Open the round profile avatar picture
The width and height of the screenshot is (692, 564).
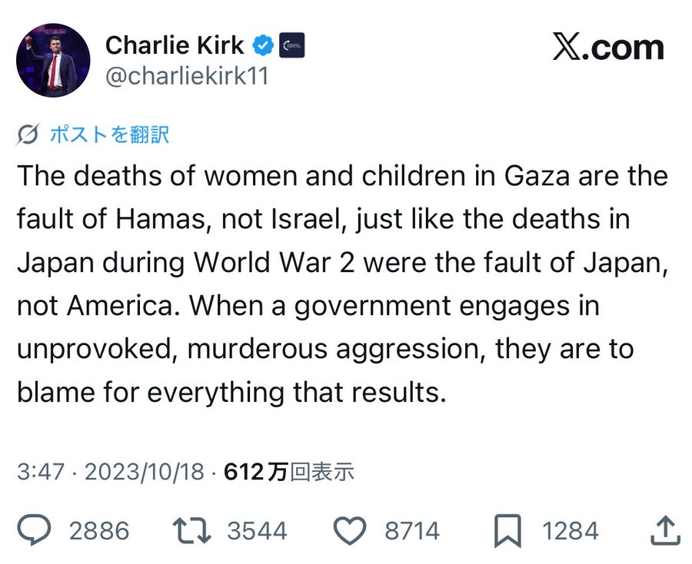(x=53, y=60)
